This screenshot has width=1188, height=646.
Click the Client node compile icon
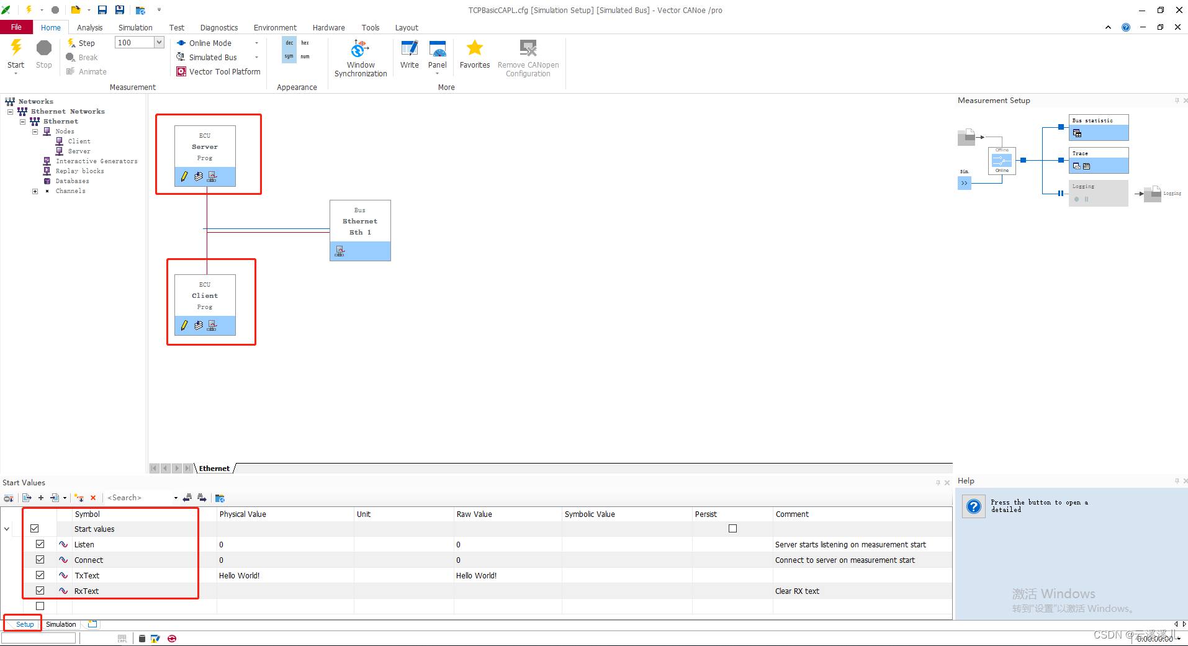pyautogui.click(x=199, y=325)
